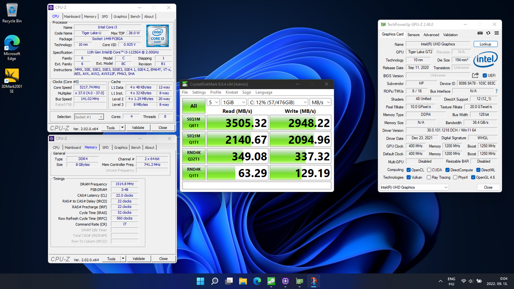Click the GPU Name field in GPU-Z
The image size is (514, 289).
coord(438,44)
